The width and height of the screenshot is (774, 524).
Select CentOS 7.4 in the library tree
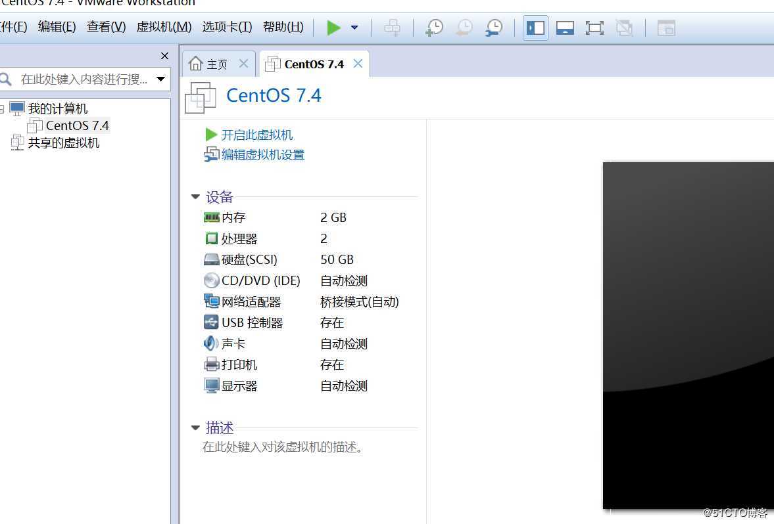click(77, 125)
